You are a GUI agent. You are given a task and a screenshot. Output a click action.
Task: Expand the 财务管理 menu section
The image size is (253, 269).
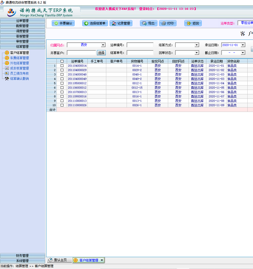point(22,256)
